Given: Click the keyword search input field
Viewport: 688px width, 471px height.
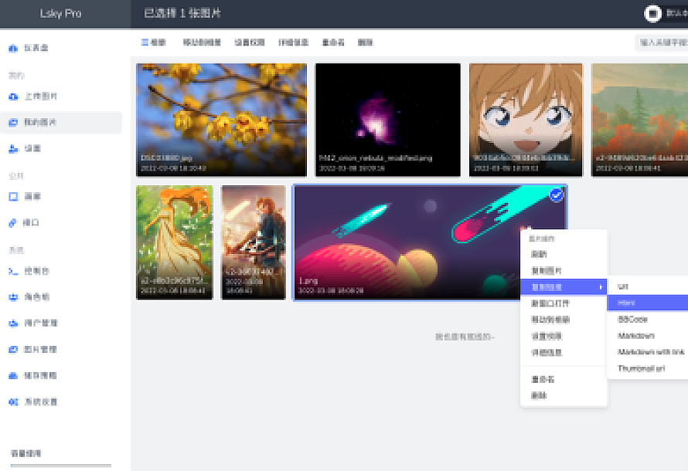Looking at the screenshot, I should click(x=661, y=42).
